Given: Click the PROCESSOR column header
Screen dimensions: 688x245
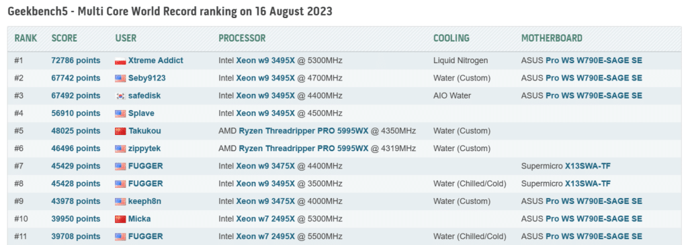Looking at the screenshot, I should click(x=242, y=38).
